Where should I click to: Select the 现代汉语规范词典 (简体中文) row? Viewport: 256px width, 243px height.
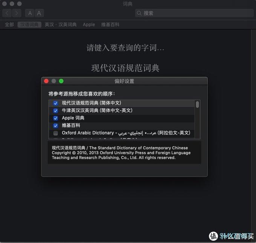point(122,103)
